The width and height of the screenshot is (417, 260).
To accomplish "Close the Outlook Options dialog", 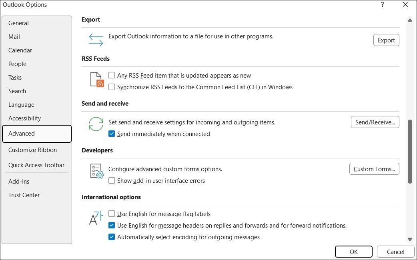I will tap(405, 4).
